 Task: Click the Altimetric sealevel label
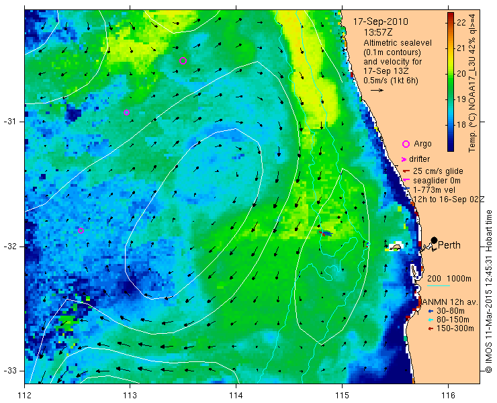(x=398, y=42)
